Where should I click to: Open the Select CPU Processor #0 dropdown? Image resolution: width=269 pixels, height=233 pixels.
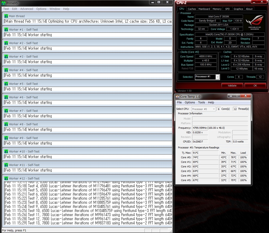click(214, 109)
